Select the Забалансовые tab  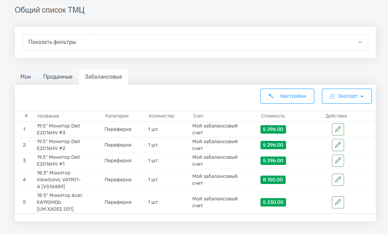click(103, 77)
